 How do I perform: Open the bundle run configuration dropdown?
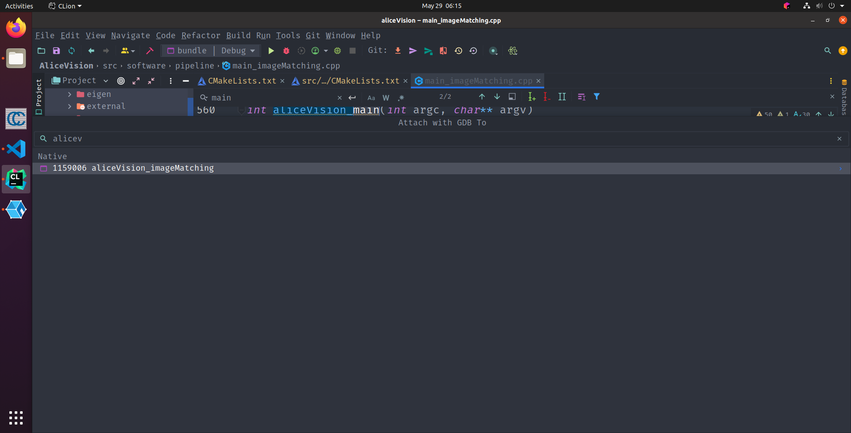point(187,51)
